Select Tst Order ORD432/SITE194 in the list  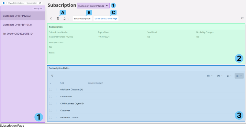[23, 34]
